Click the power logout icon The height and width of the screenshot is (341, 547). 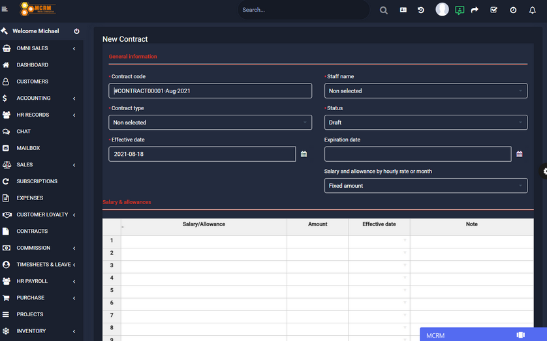[x=76, y=31]
